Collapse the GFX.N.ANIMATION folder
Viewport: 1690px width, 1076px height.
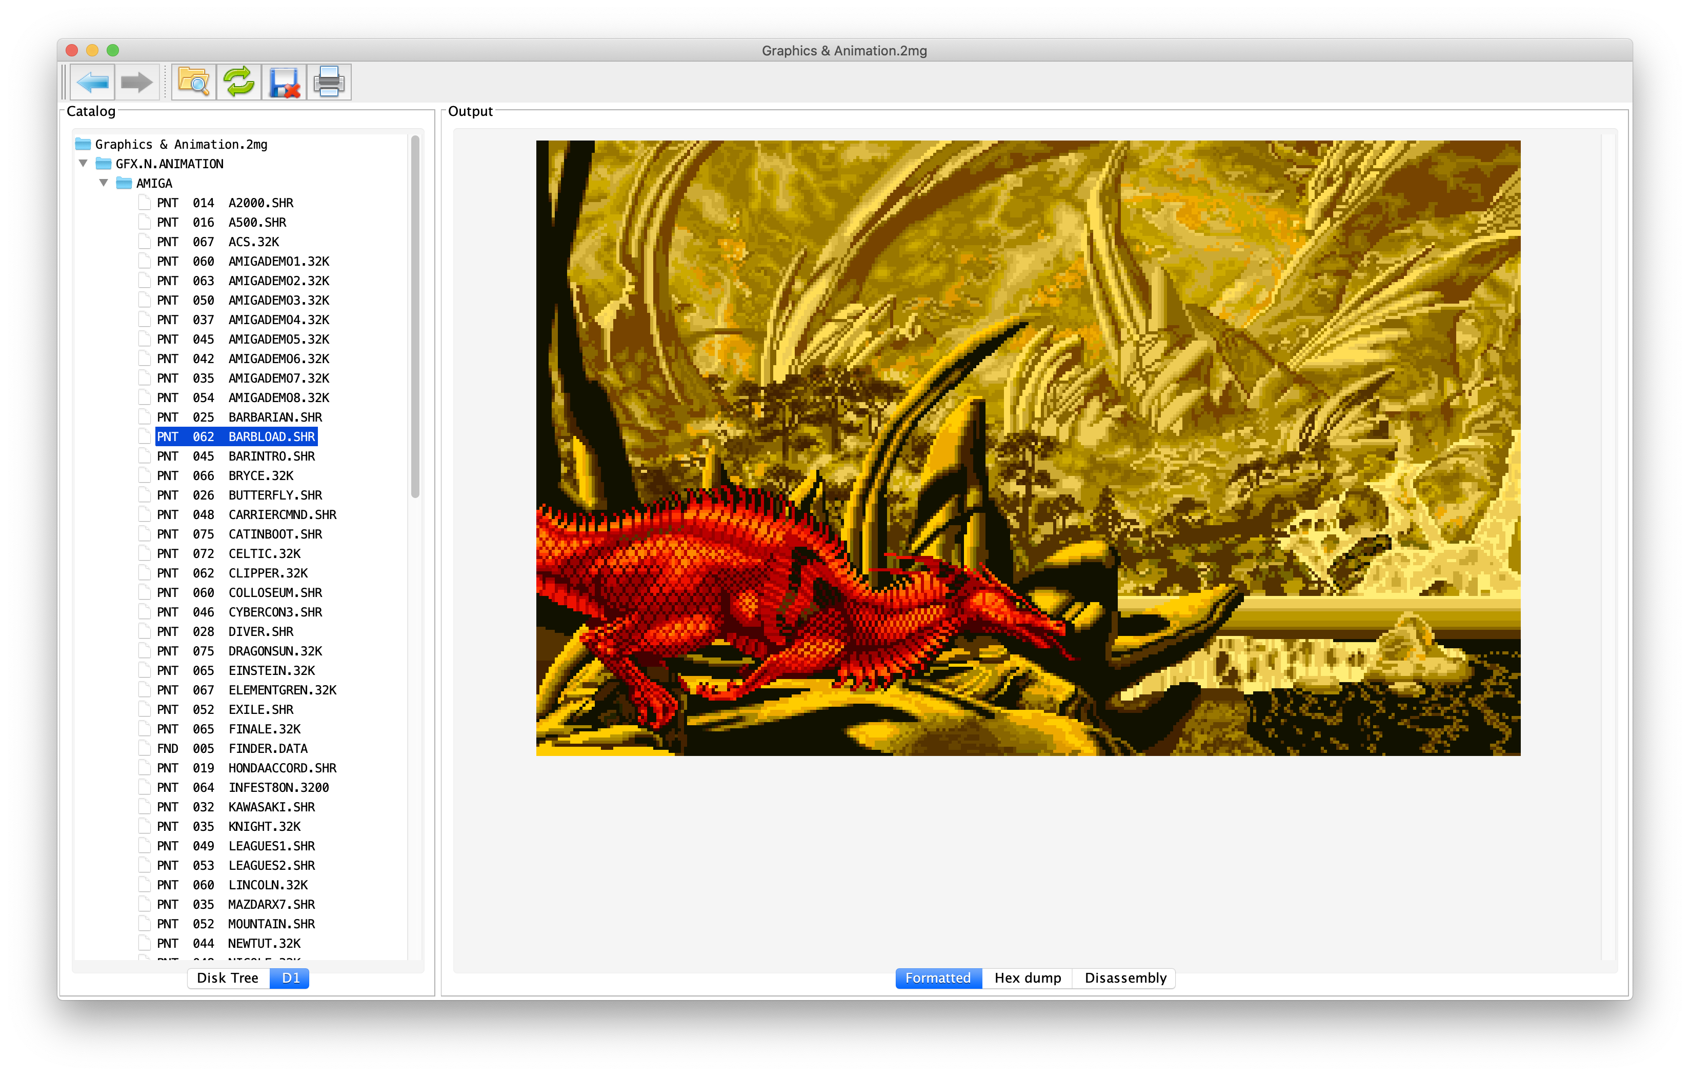pyautogui.click(x=84, y=164)
